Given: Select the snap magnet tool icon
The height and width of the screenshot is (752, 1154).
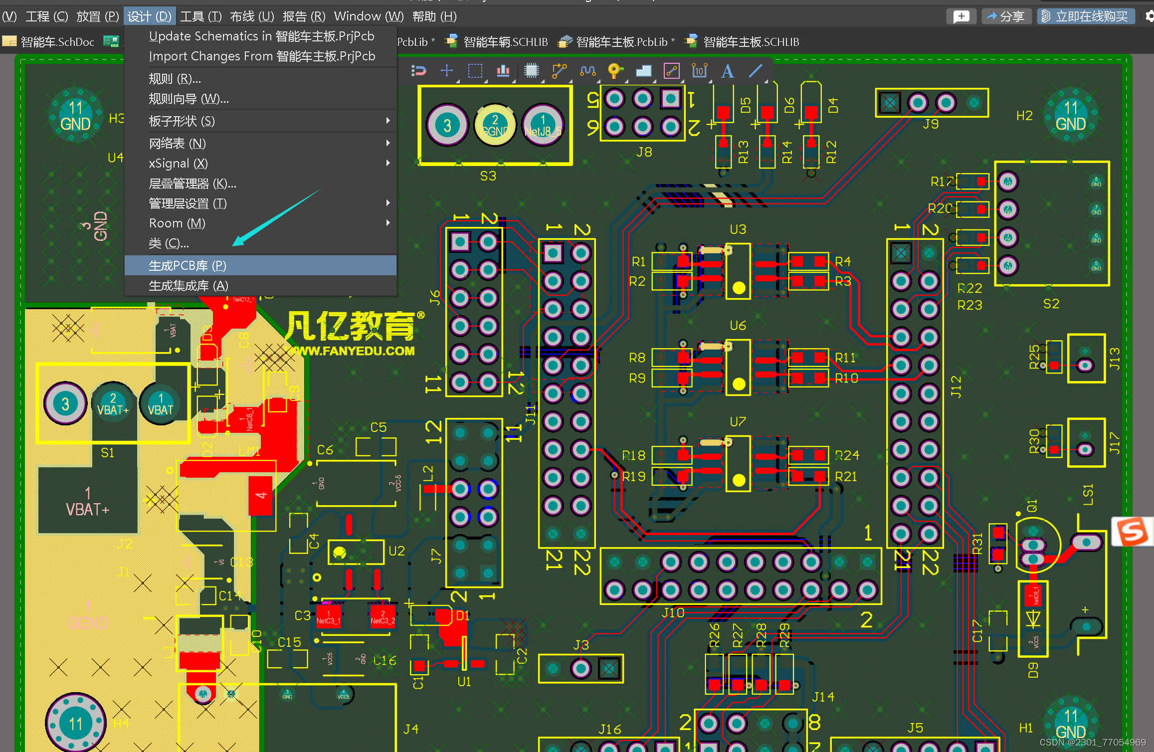Looking at the screenshot, I should (418, 71).
